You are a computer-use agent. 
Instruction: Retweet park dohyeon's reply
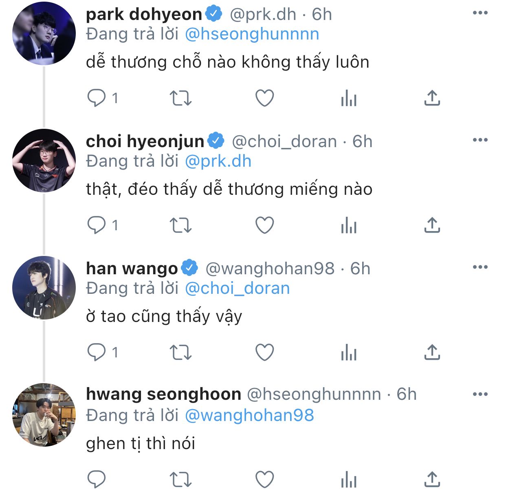tap(180, 98)
